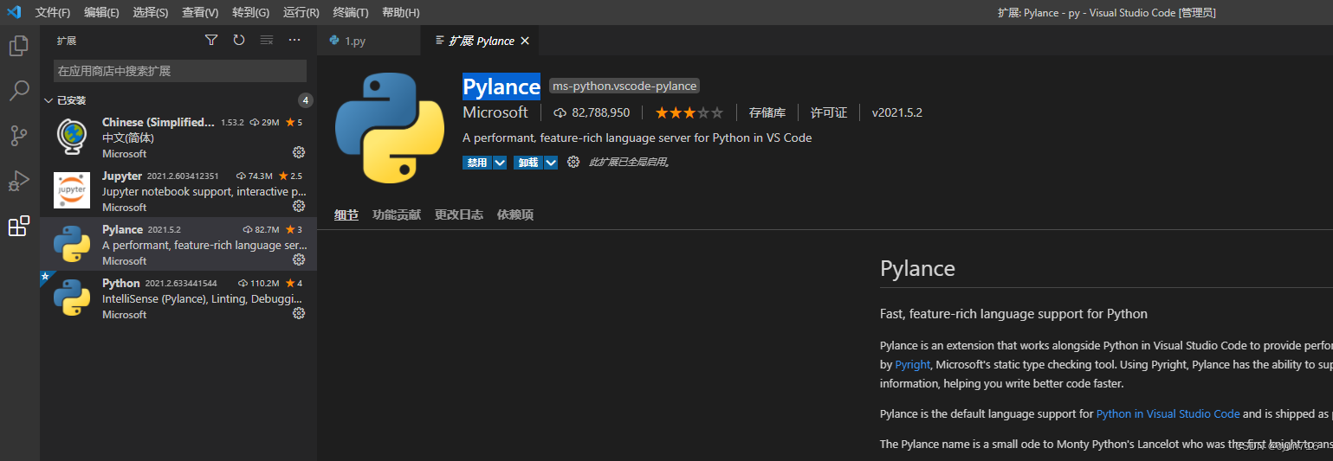The height and width of the screenshot is (461, 1333).
Task: Open the 许可证 license link
Action: (829, 112)
